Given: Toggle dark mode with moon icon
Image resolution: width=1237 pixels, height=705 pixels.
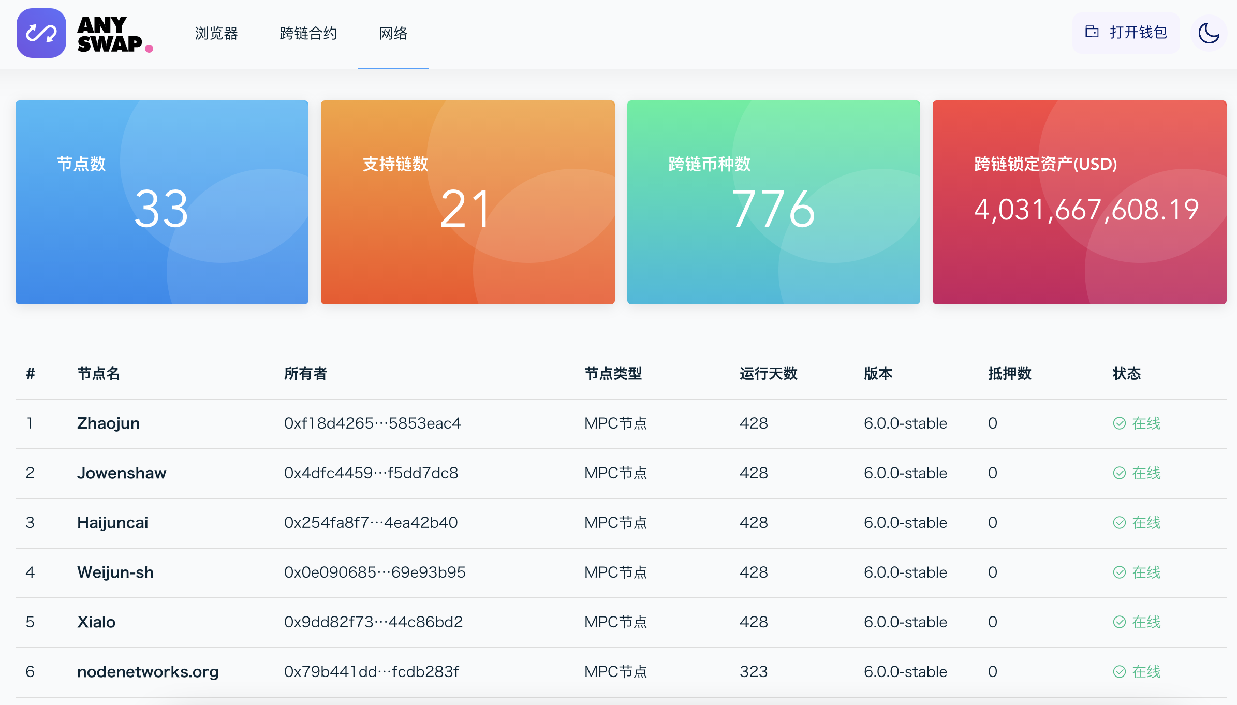Looking at the screenshot, I should point(1209,33).
